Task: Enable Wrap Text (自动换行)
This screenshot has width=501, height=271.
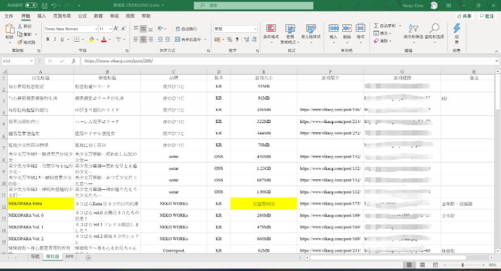Action: pos(186,29)
